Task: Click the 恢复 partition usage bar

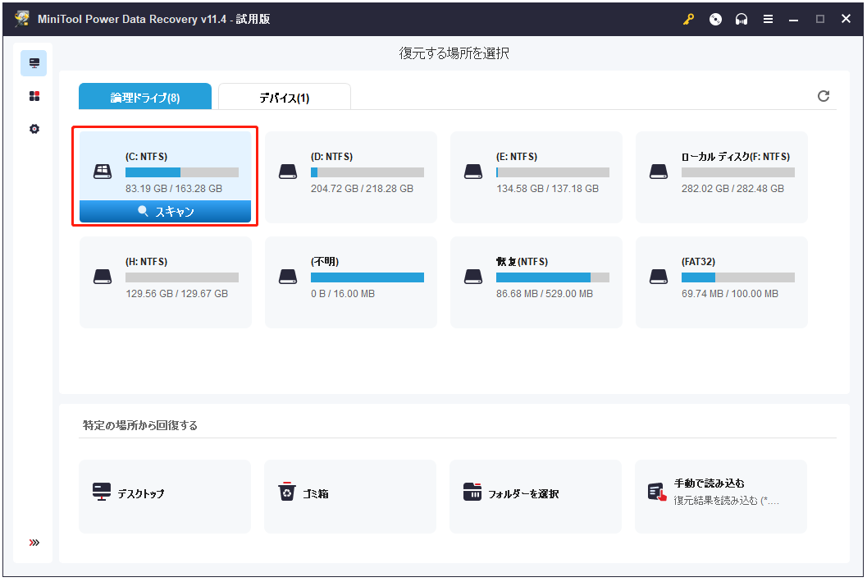Action: (x=552, y=277)
